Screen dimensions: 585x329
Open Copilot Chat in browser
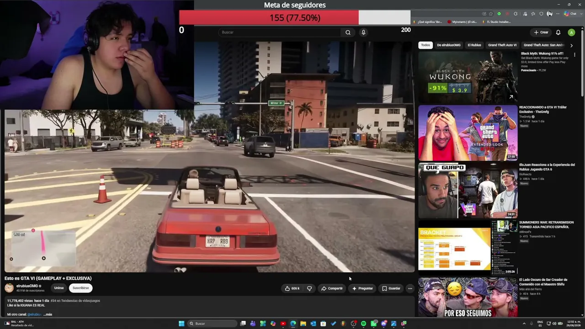pyautogui.click(x=570, y=14)
